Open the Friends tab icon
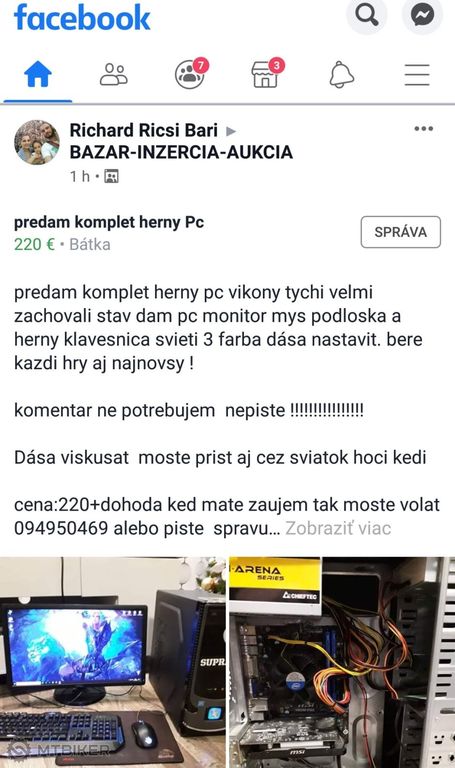455x768 pixels. click(114, 75)
